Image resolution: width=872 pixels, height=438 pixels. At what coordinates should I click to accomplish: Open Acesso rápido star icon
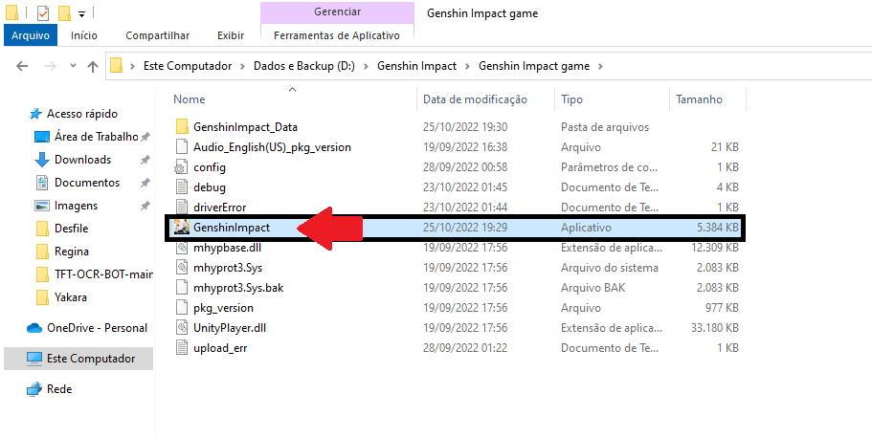[35, 114]
